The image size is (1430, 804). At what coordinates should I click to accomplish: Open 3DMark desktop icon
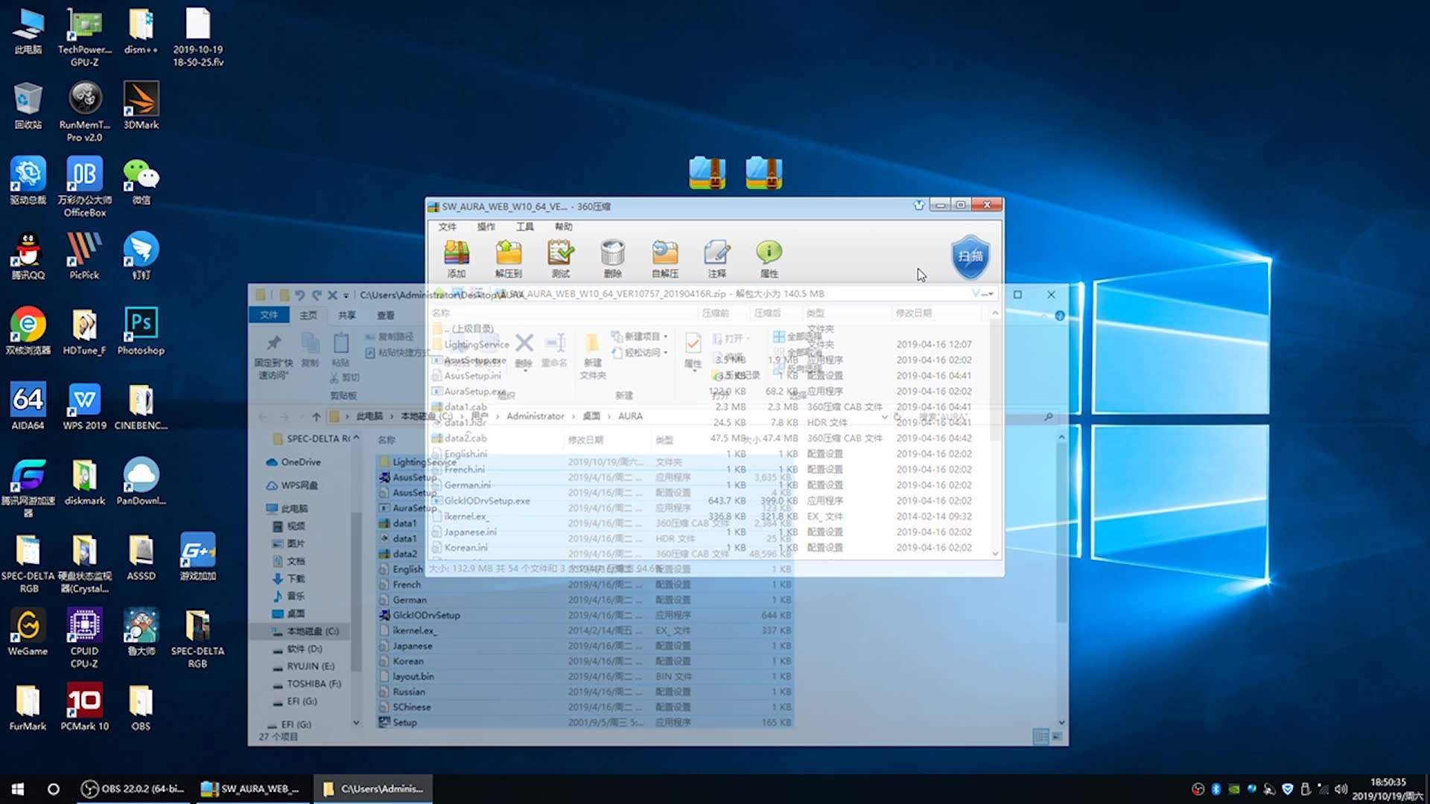[x=141, y=106]
